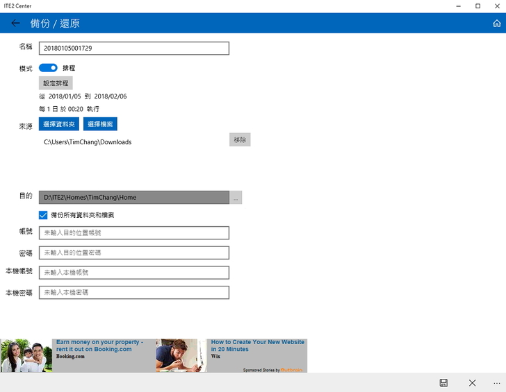Select the source path C:\Users\TimChang\Downloads
506x392 pixels.
pos(88,142)
